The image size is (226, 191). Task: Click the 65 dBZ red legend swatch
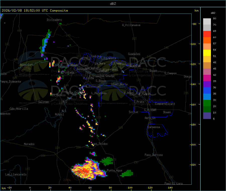pyautogui.click(x=207, y=34)
